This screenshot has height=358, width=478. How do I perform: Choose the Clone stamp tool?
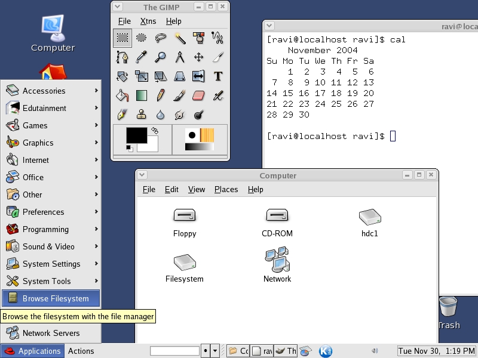(142, 115)
